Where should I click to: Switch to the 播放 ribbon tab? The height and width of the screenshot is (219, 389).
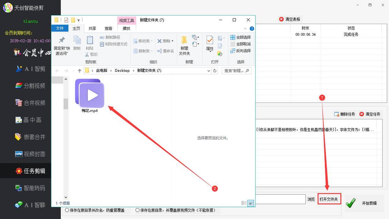[x=126, y=28]
